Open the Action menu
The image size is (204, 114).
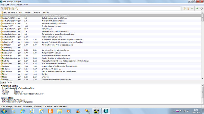(19, 5)
